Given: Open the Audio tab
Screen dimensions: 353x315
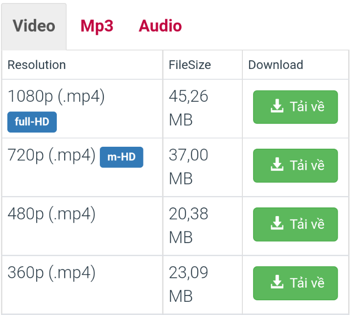Looking at the screenshot, I should click(x=160, y=26).
